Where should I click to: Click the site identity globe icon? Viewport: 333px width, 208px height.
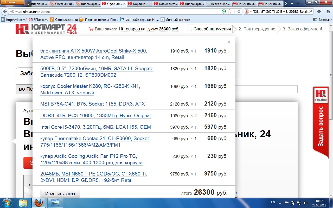[12, 12]
